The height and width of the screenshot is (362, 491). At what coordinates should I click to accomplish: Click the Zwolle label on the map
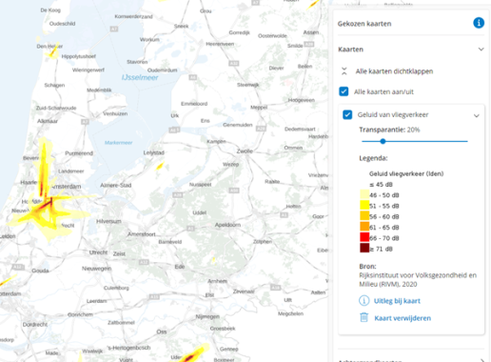coord(245,151)
